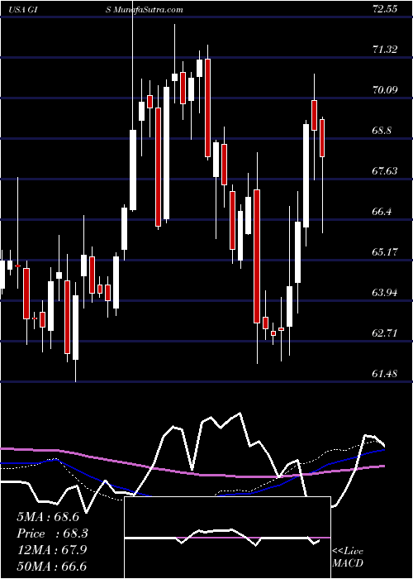Click inside the MACD inset chart

pos(227,538)
